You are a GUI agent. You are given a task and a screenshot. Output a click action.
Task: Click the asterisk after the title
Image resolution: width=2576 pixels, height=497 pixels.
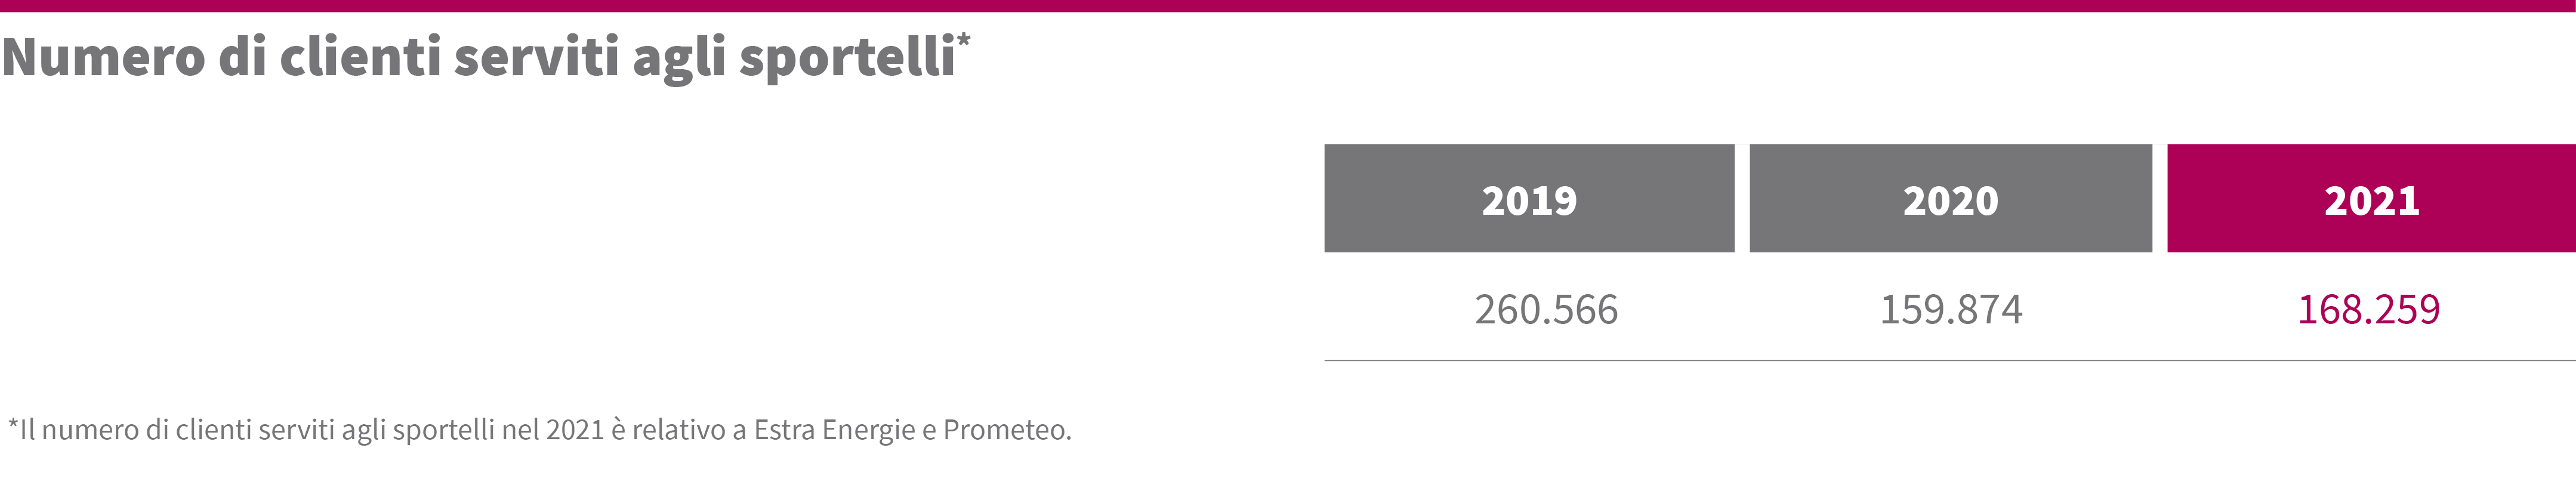tap(963, 41)
